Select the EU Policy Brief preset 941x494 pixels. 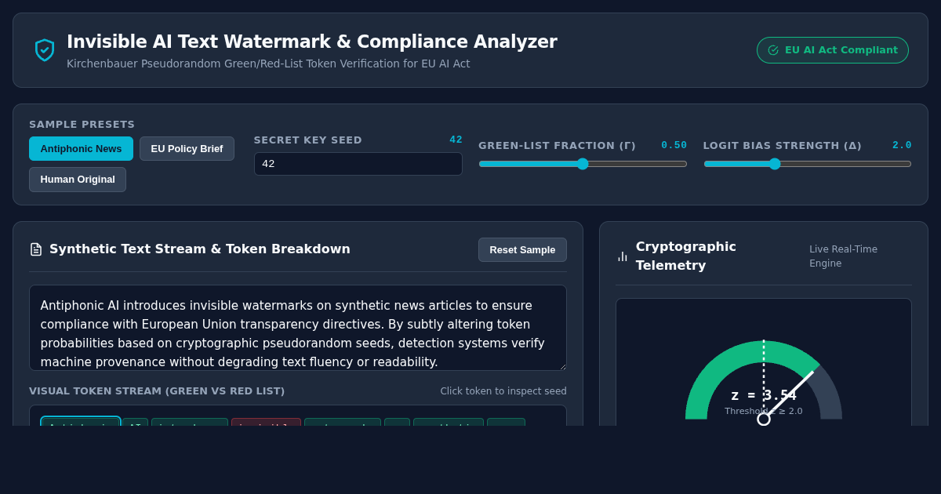tap(187, 148)
